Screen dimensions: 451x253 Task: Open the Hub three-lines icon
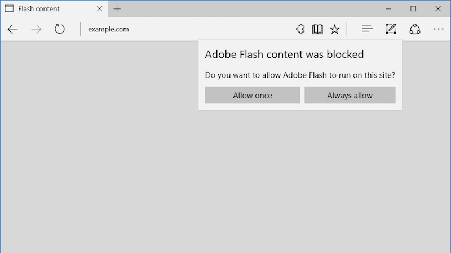click(368, 29)
